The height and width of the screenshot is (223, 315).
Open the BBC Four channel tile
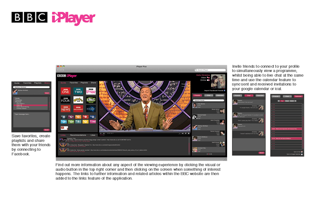(66, 100)
